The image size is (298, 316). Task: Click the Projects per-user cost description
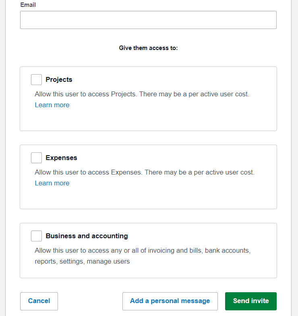[x=142, y=94]
